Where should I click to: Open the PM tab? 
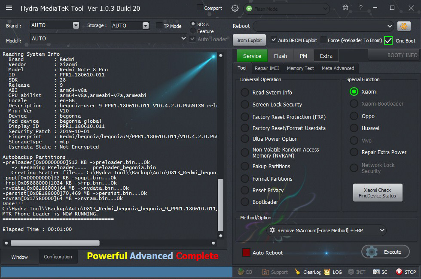303,56
